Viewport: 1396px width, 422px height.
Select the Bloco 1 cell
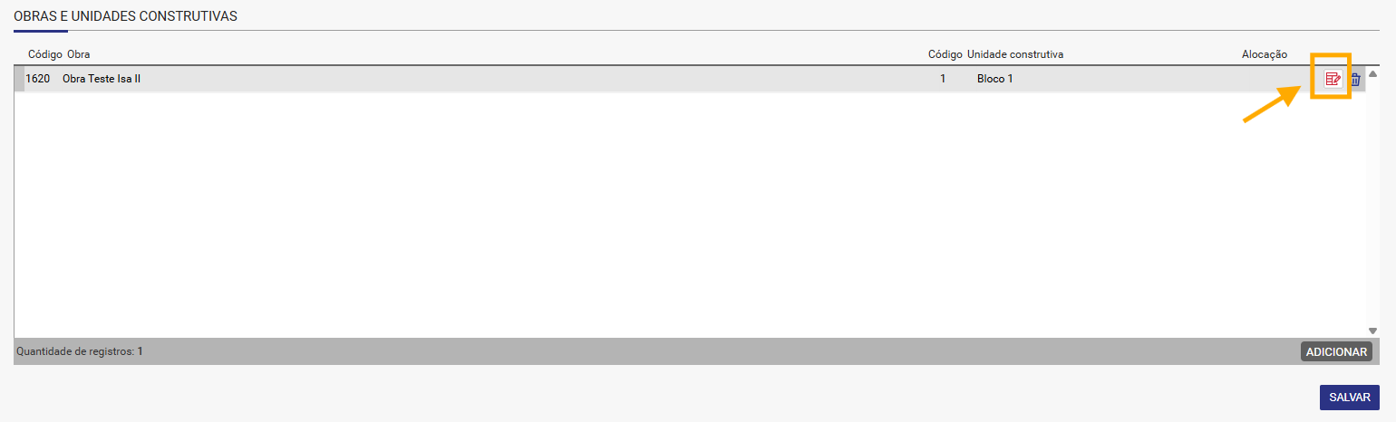pos(995,79)
